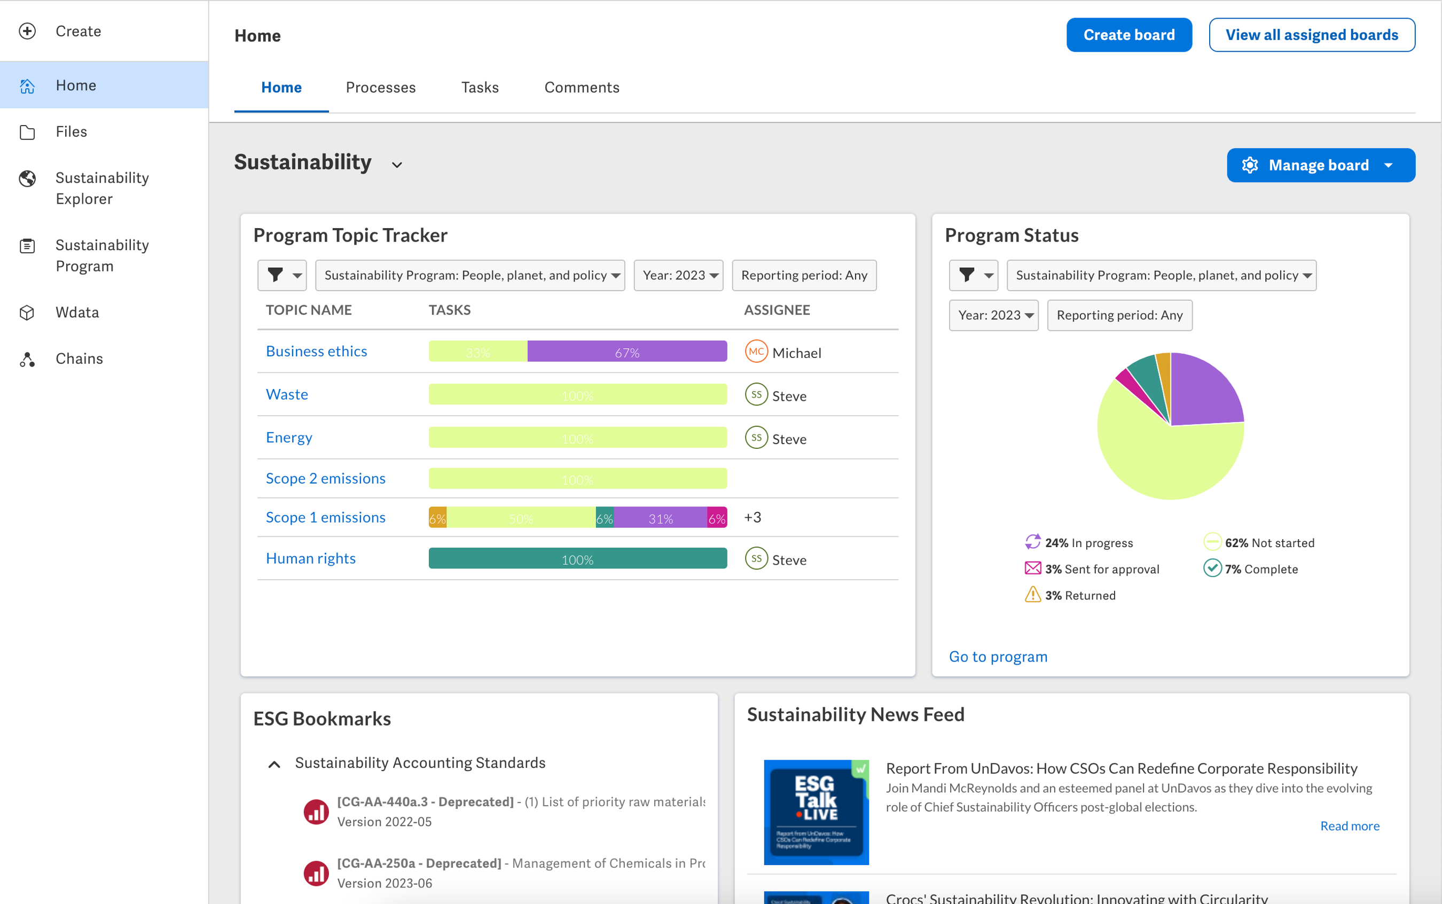
Task: Click the funnel filter icon in Program Status
Action: [967, 275]
